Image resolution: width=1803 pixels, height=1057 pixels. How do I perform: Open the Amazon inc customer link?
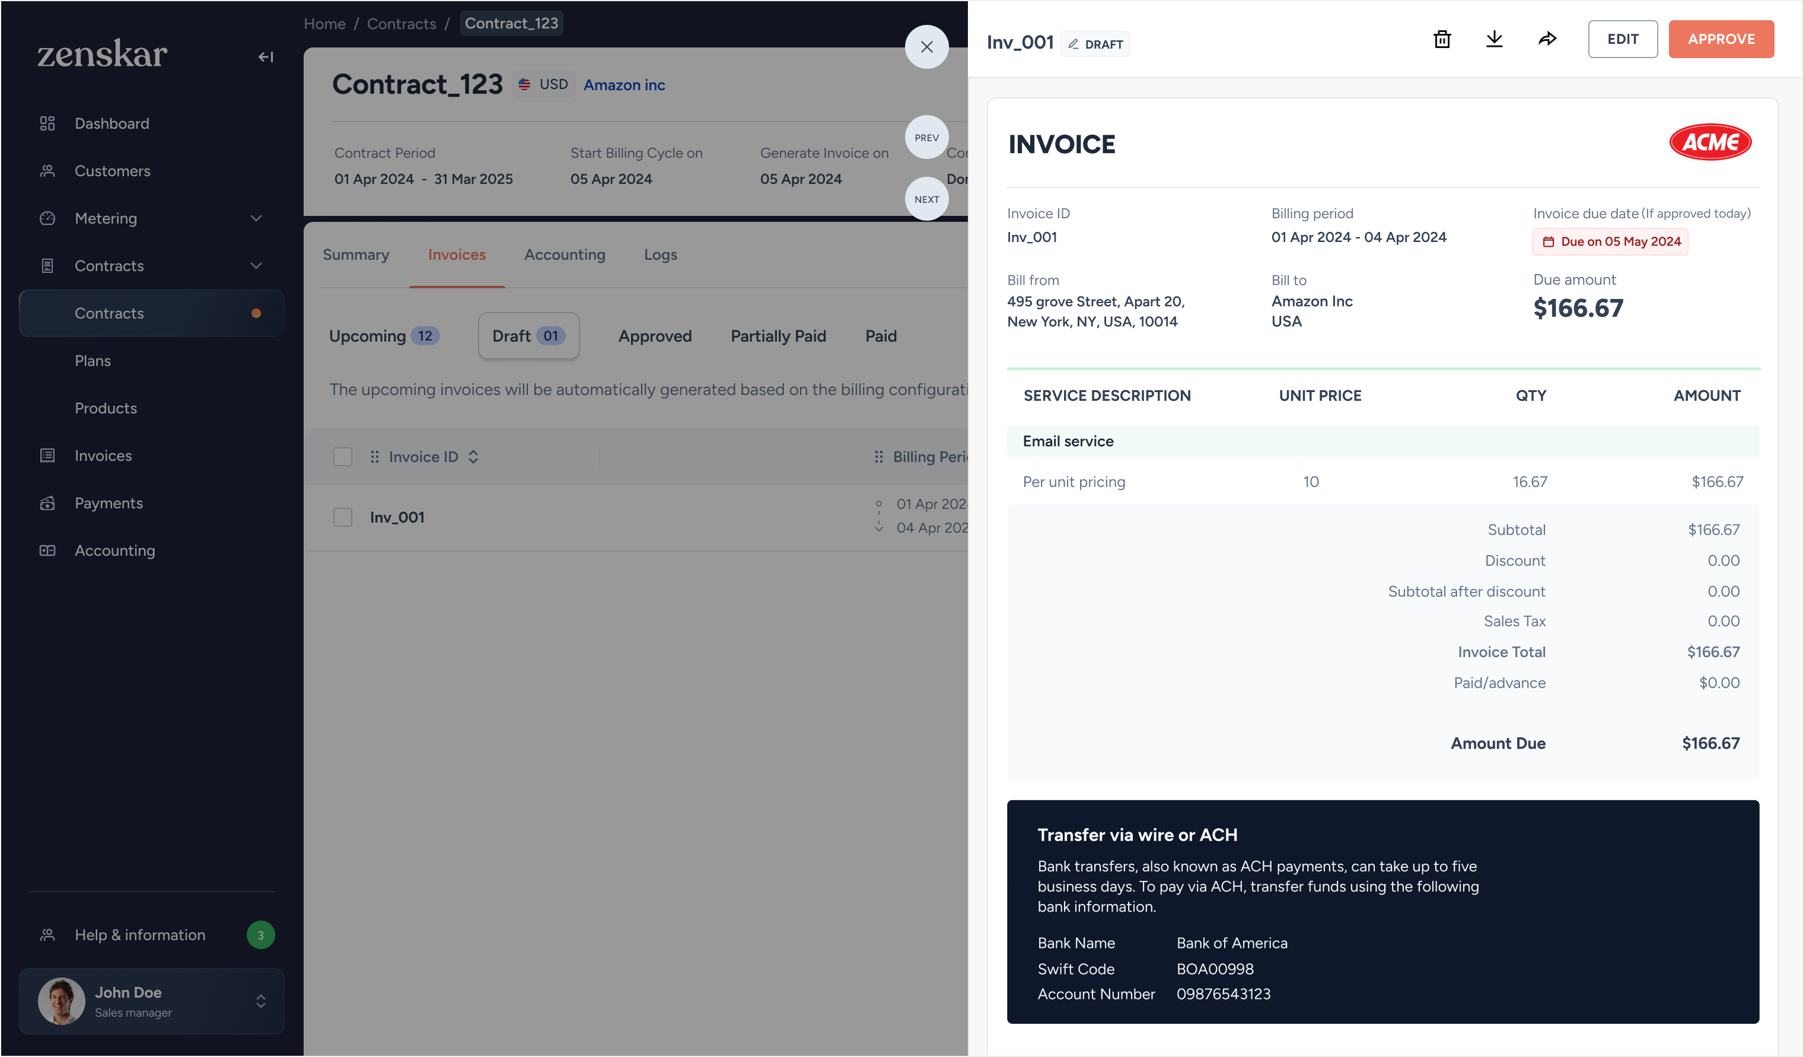coord(624,84)
